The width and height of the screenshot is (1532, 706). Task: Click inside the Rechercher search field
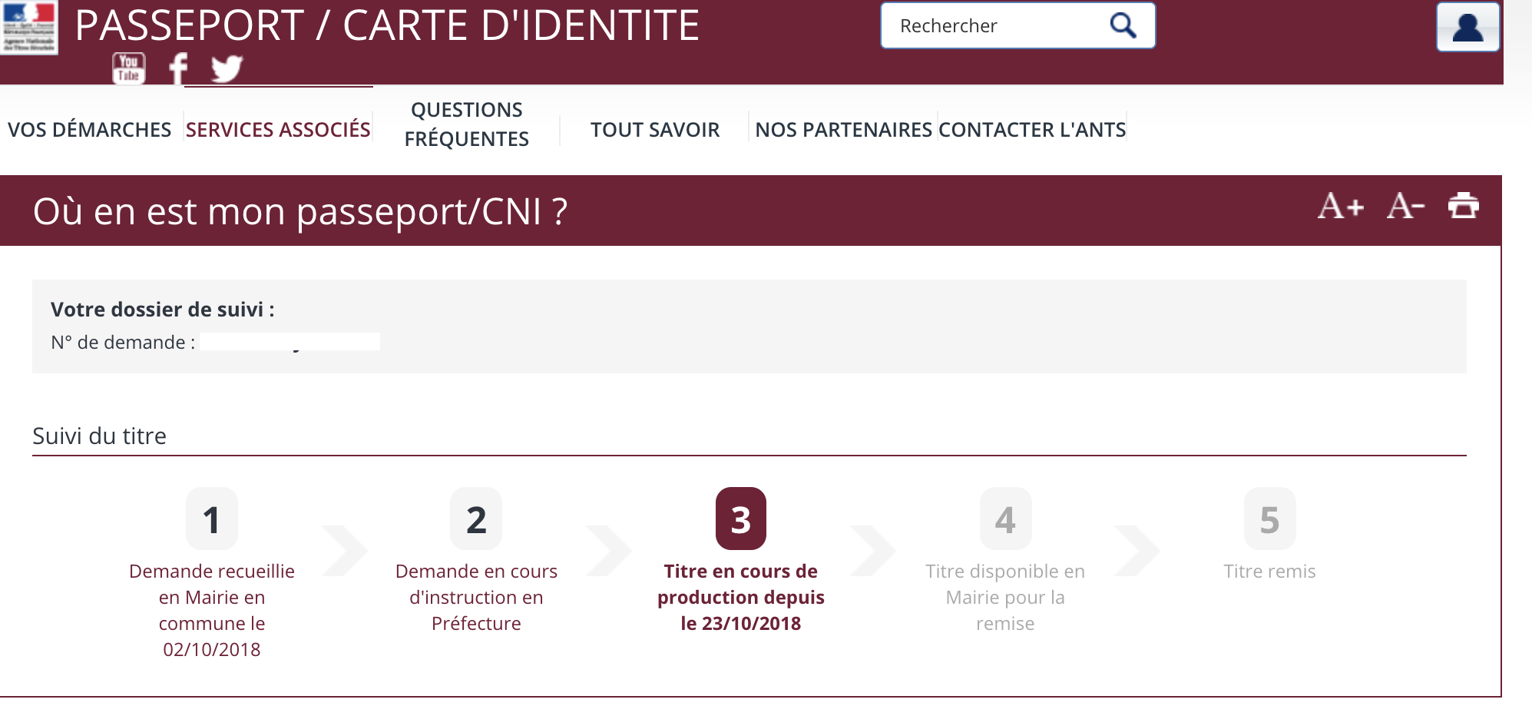click(x=998, y=26)
